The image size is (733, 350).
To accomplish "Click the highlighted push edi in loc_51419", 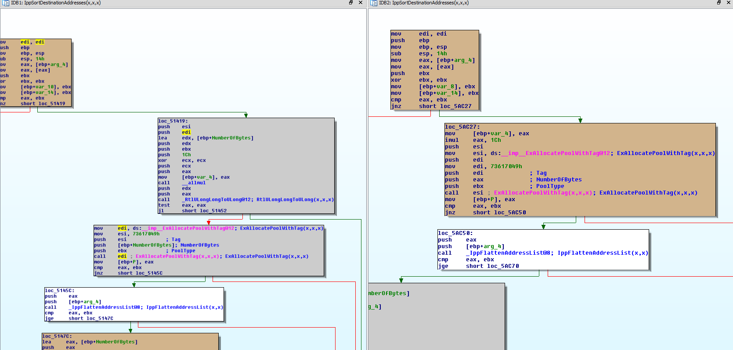I will pyautogui.click(x=175, y=133).
